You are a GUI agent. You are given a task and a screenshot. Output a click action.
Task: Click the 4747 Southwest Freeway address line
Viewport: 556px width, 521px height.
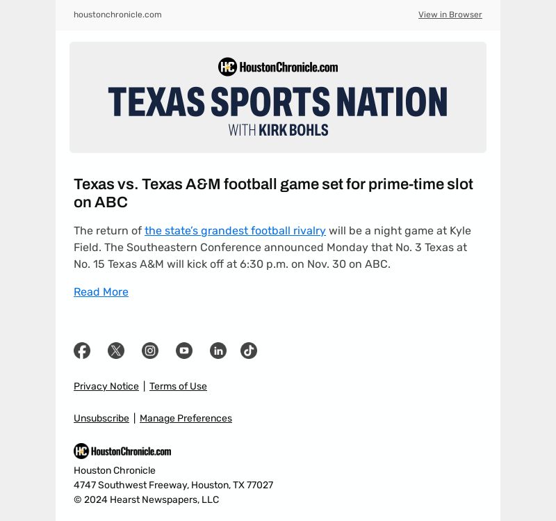[x=173, y=485]
